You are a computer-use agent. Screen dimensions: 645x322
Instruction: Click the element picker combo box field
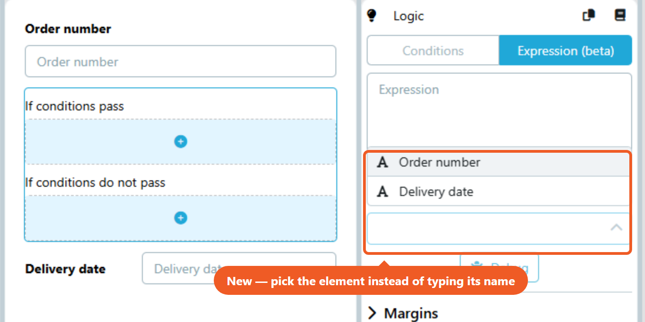(498, 229)
